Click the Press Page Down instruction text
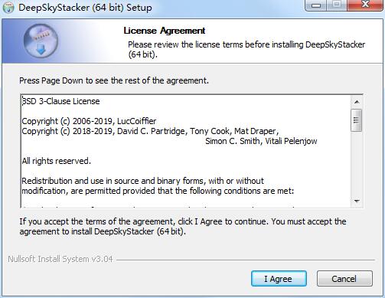This screenshot has height=298, width=385. click(x=114, y=80)
